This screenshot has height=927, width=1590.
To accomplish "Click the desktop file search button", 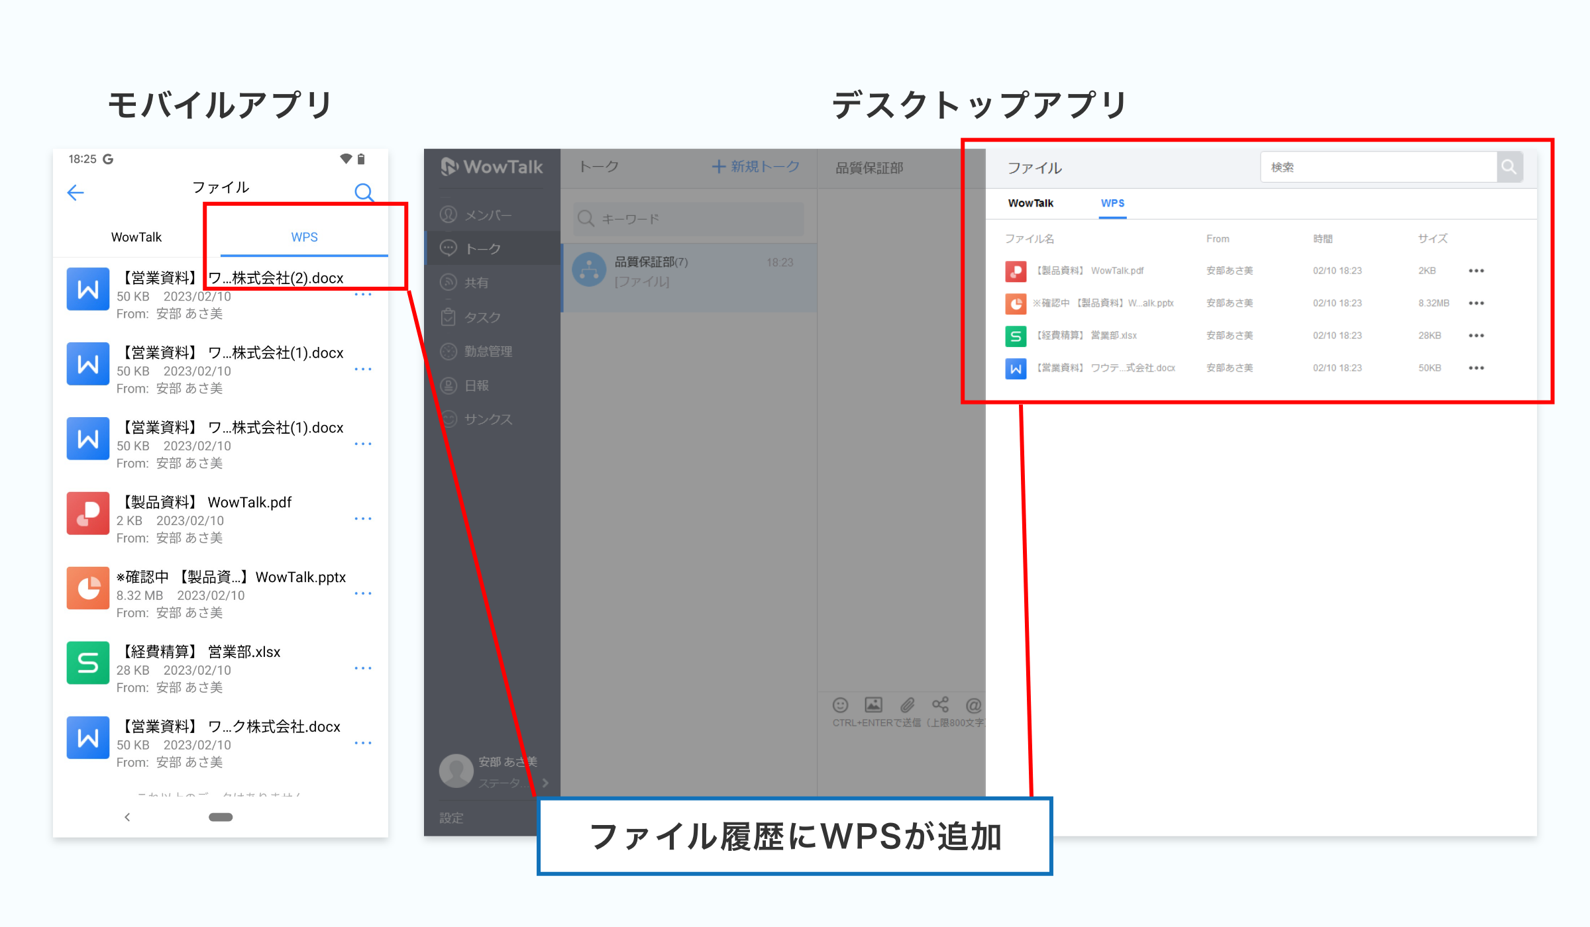I will [x=1509, y=167].
